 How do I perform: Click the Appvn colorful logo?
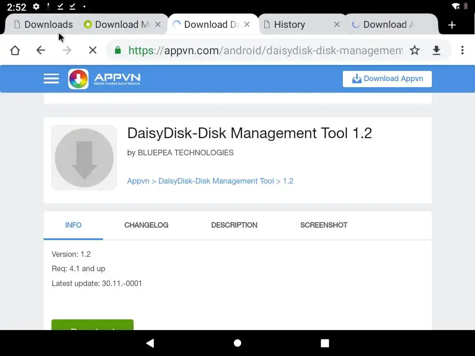tap(78, 79)
